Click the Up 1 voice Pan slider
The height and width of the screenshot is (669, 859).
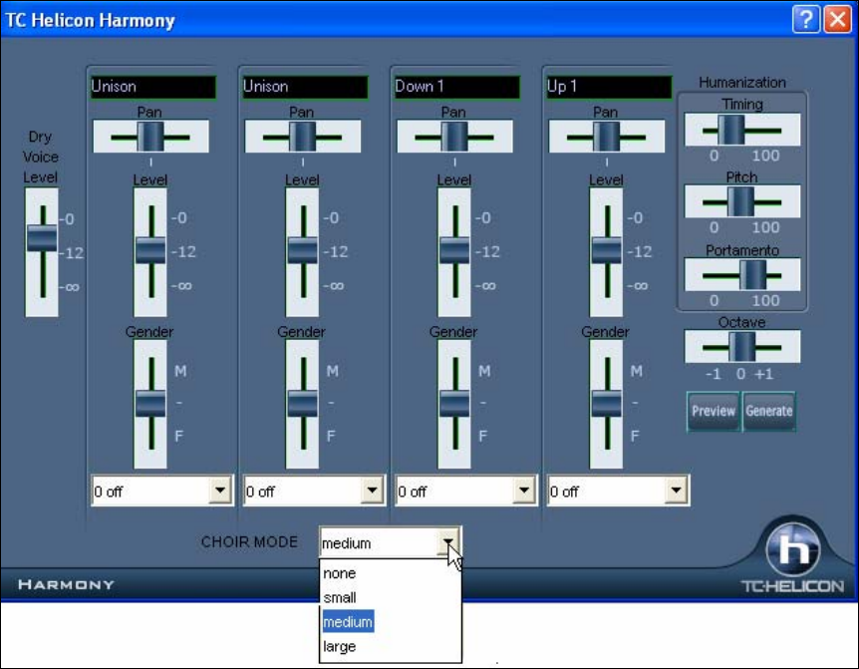[607, 137]
